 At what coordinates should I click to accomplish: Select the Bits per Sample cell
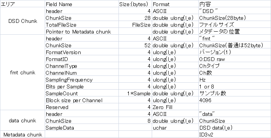click(x=82, y=86)
